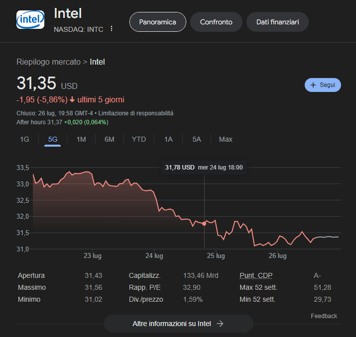Click the 31,78 USD chart tooltip

pyautogui.click(x=204, y=168)
